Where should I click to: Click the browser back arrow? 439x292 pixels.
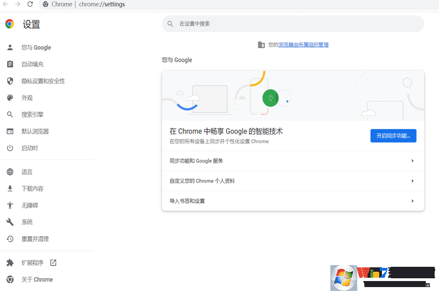[x=5, y=4]
